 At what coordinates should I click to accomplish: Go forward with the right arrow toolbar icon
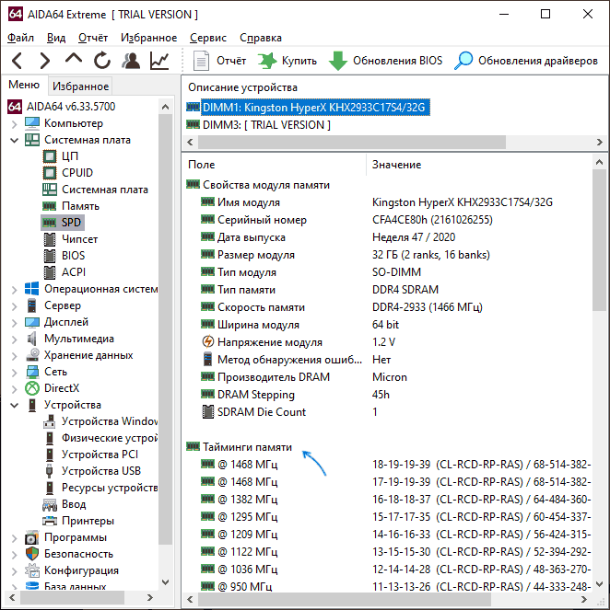[45, 61]
